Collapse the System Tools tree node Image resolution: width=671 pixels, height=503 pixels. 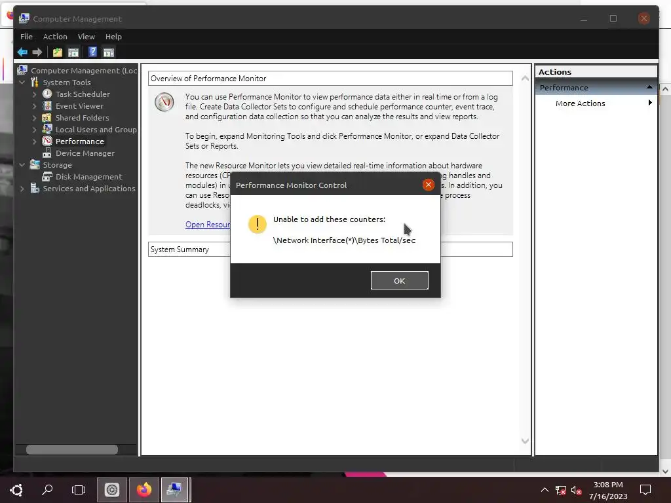tap(22, 82)
